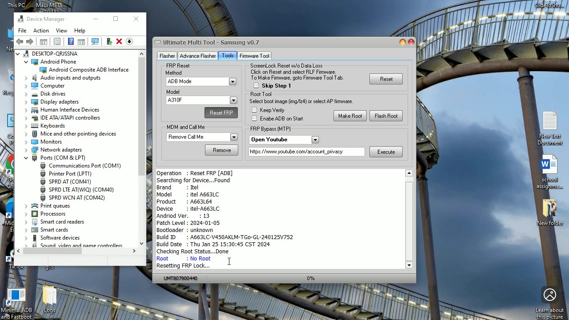569x320 pixels.
Task: Tick the Enabe ADB on Start checkbox
Action: (254, 119)
